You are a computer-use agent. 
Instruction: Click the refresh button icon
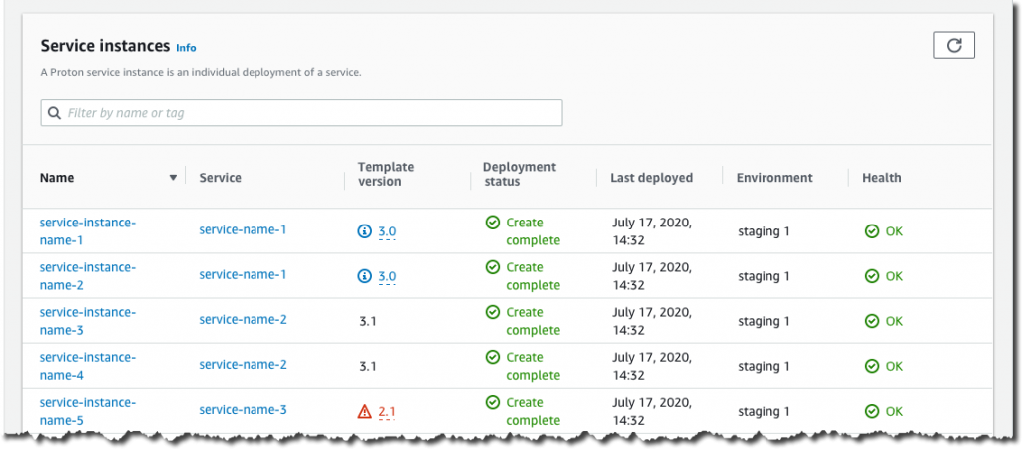click(x=954, y=45)
